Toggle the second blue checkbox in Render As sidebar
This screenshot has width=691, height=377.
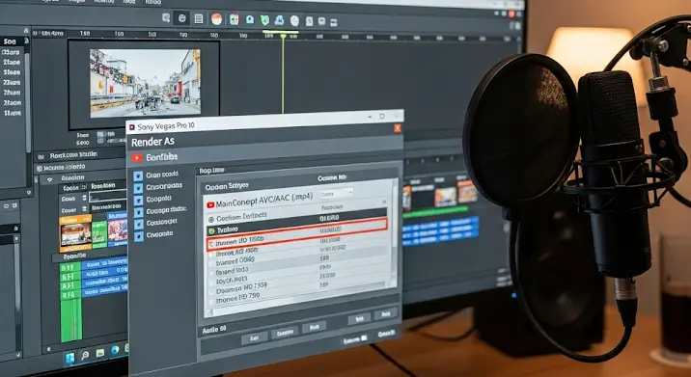138,188
